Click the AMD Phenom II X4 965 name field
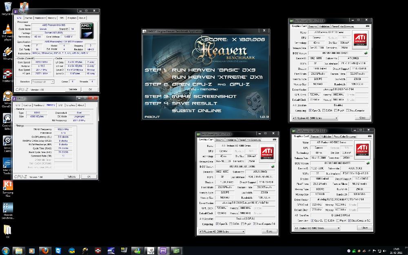 click(x=53, y=25)
